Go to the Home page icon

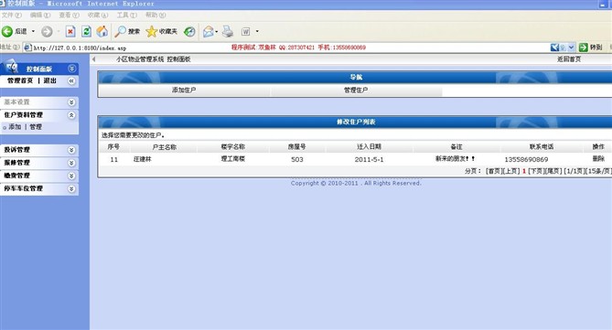[102, 32]
